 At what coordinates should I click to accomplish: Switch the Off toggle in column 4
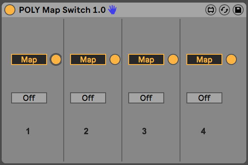pyautogui.click(x=204, y=98)
